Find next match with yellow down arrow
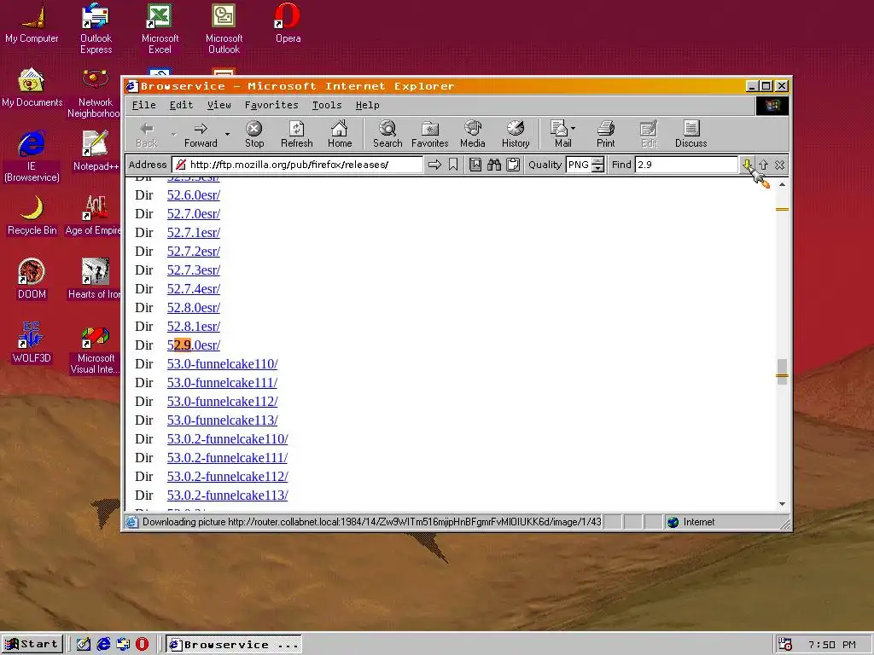Viewport: 874px width, 655px height. pyautogui.click(x=747, y=165)
